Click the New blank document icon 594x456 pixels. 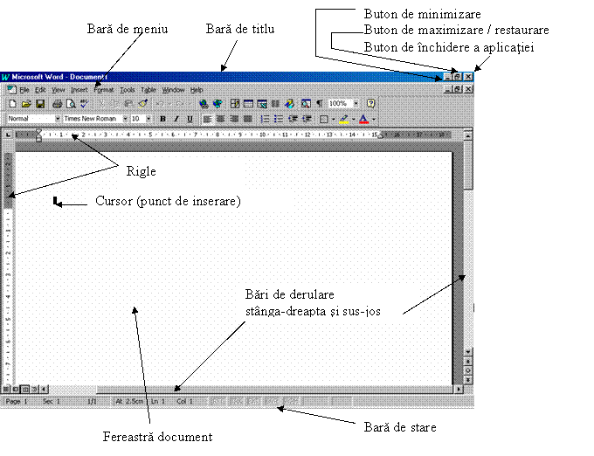[x=12, y=103]
